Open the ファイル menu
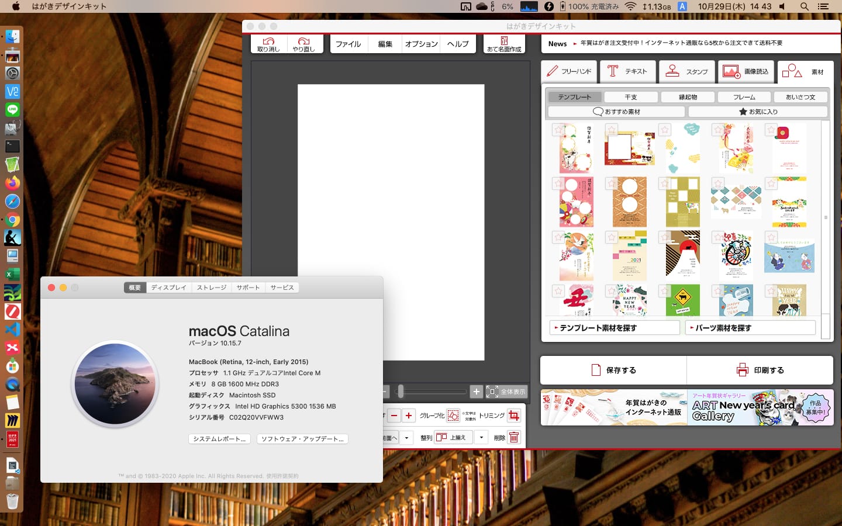Viewport: 842px width, 526px height. click(348, 44)
